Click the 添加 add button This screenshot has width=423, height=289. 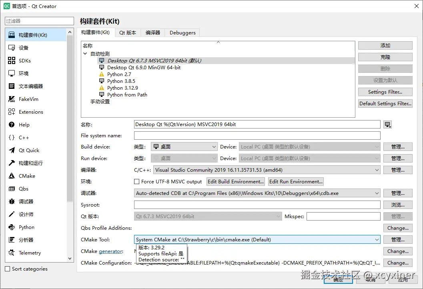385,46
